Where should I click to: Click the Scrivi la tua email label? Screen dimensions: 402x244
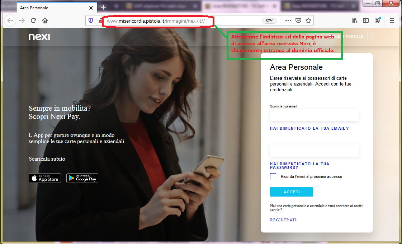point(284,106)
